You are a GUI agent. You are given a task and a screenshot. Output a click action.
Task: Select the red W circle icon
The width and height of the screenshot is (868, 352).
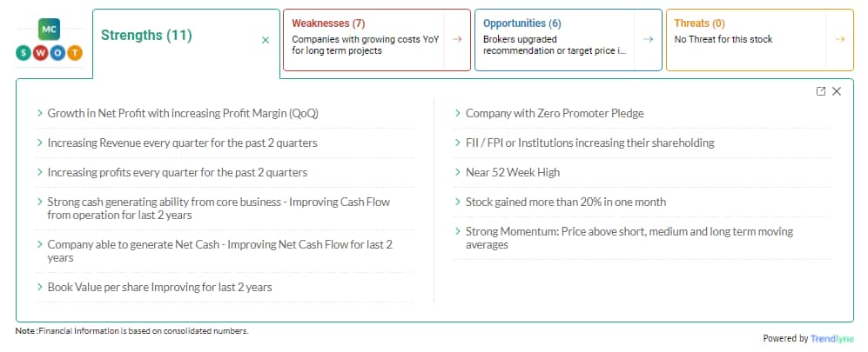click(x=40, y=53)
